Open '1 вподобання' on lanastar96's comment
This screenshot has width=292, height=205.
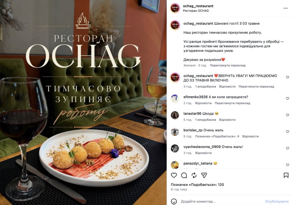pos(206,120)
